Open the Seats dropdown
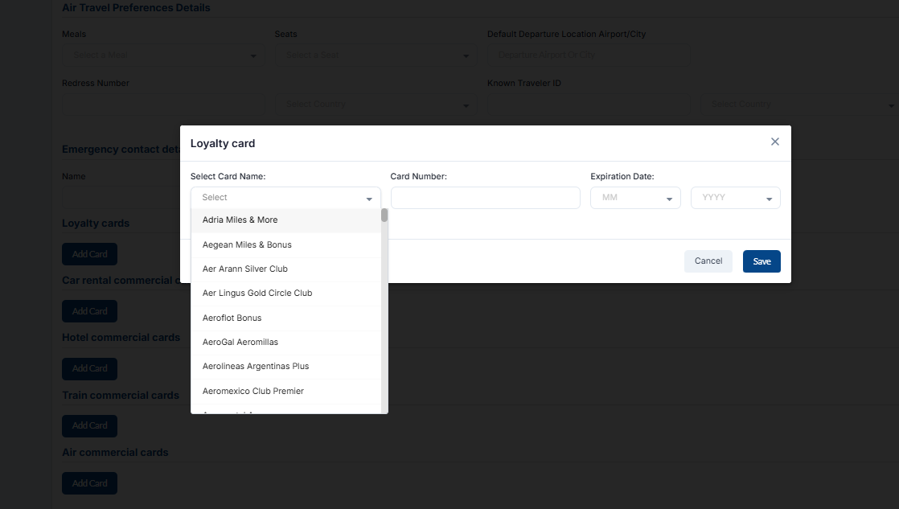Screen dimensions: 899x509 pyautogui.click(x=376, y=55)
